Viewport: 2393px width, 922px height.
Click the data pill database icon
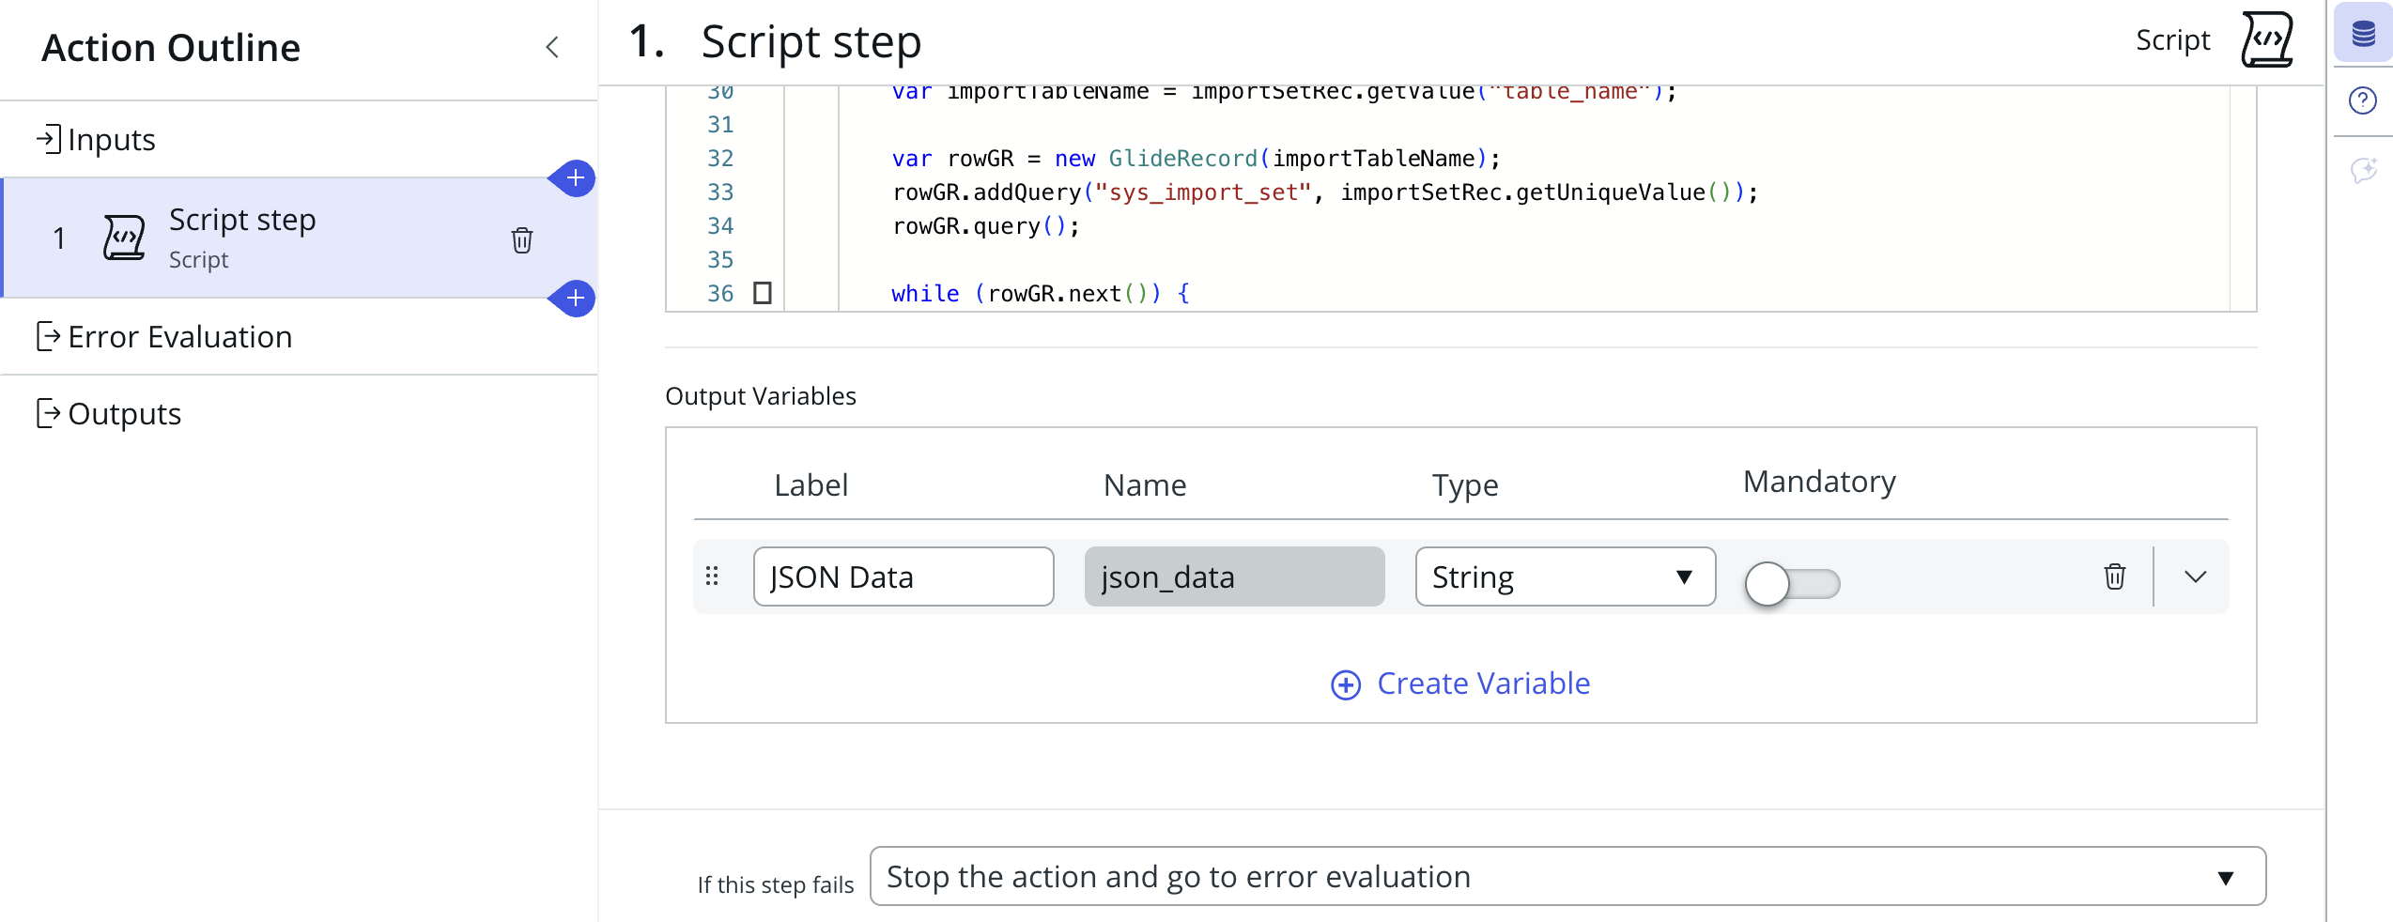coord(2363,35)
